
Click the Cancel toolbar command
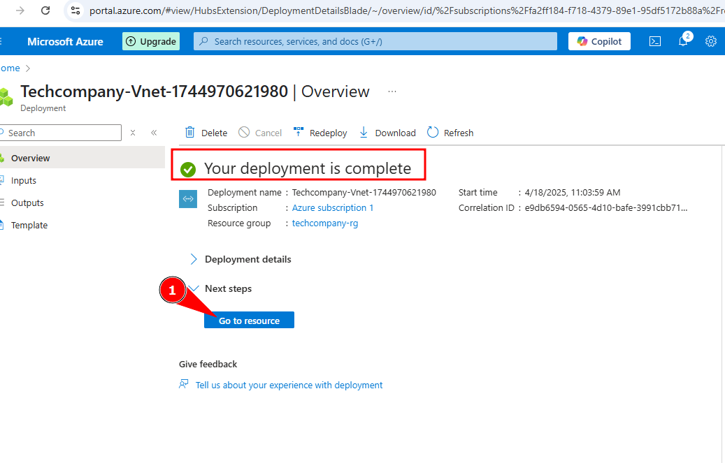click(260, 133)
